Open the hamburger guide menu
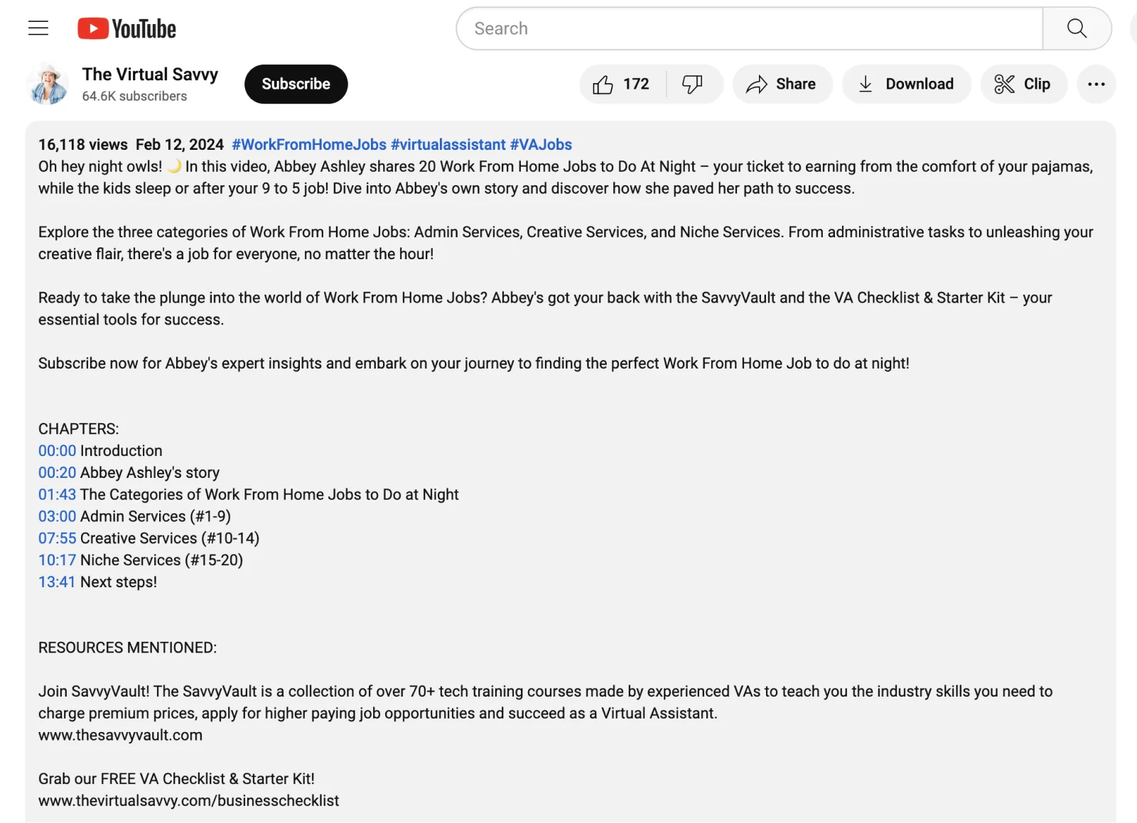 38,28
